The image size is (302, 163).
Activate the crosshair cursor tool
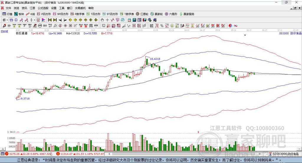coord(107,20)
